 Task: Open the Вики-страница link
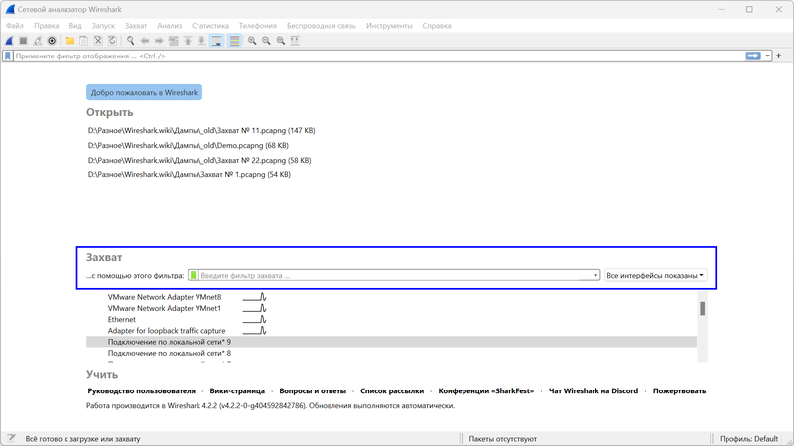237,390
